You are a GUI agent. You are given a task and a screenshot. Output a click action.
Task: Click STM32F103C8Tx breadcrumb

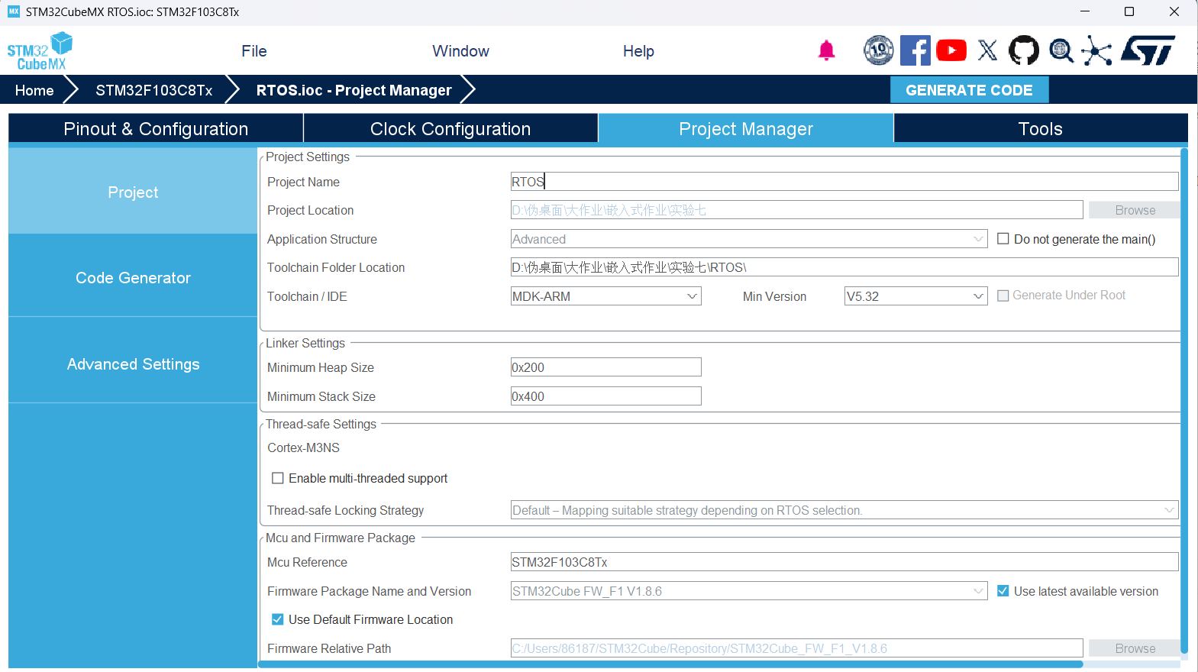(x=154, y=90)
